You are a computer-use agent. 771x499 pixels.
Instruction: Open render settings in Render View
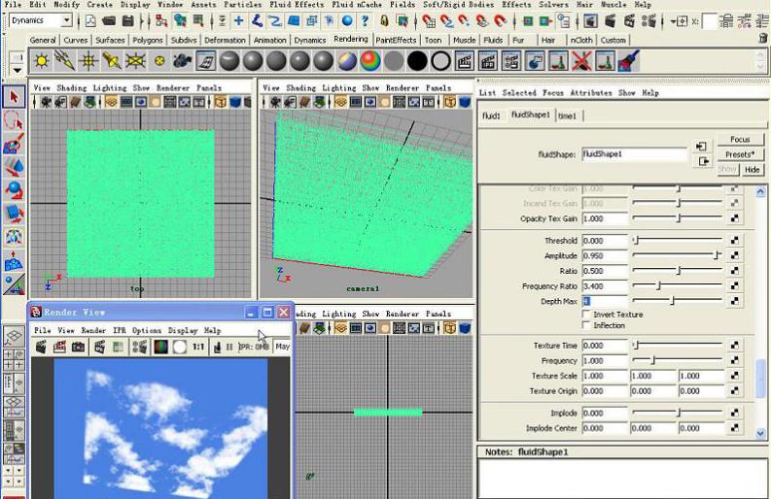click(x=140, y=347)
